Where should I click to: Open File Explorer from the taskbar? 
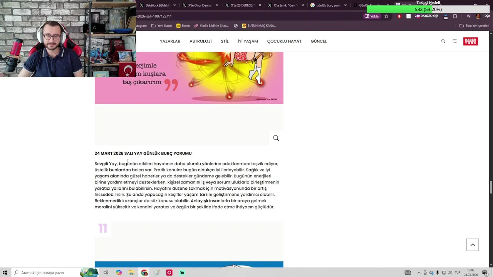tap(131, 272)
